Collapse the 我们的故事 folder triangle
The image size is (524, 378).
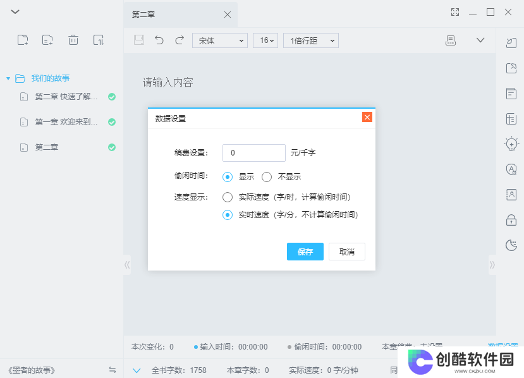[8, 78]
